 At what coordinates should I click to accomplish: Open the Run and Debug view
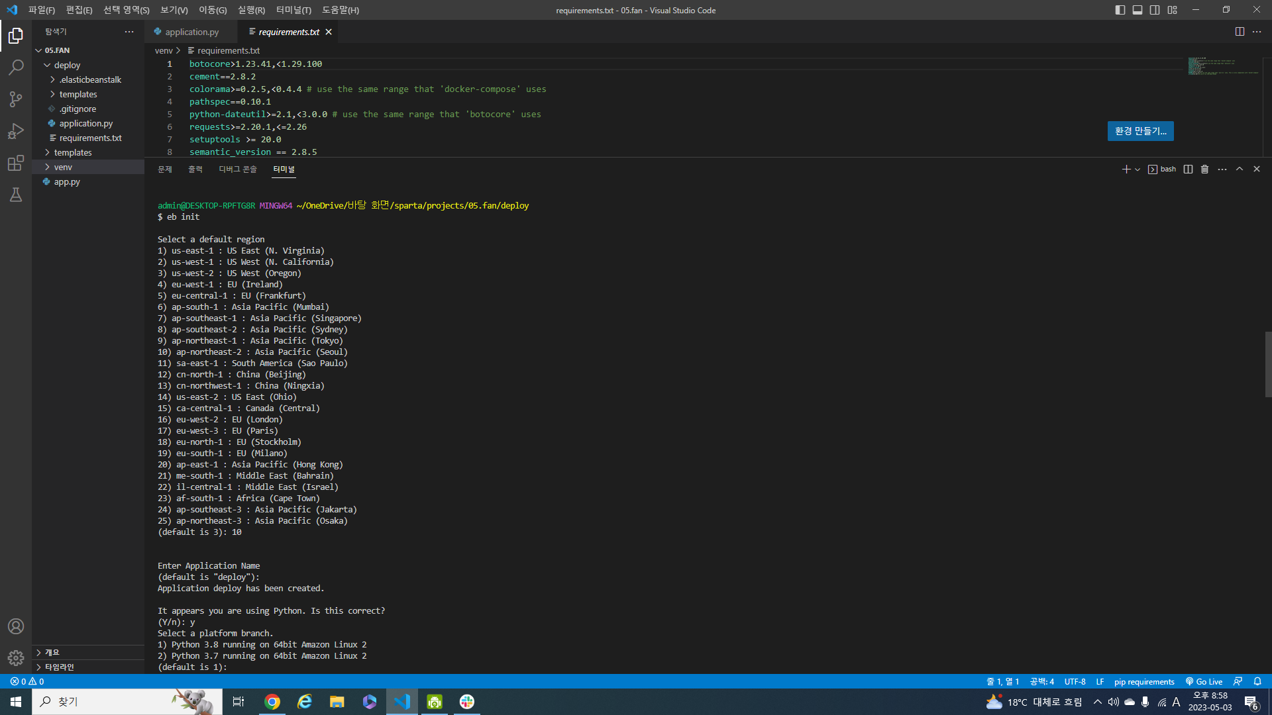click(16, 131)
